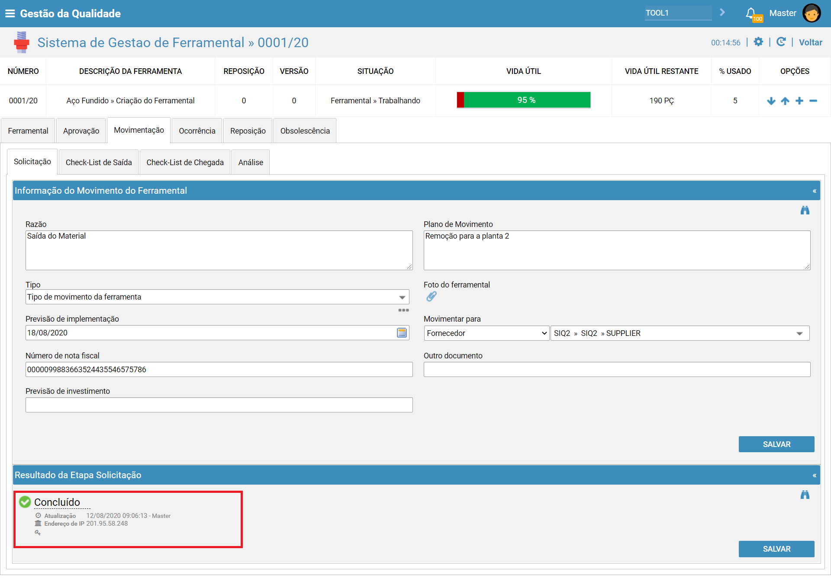Click the Razão text area
831x578 pixels.
(219, 250)
